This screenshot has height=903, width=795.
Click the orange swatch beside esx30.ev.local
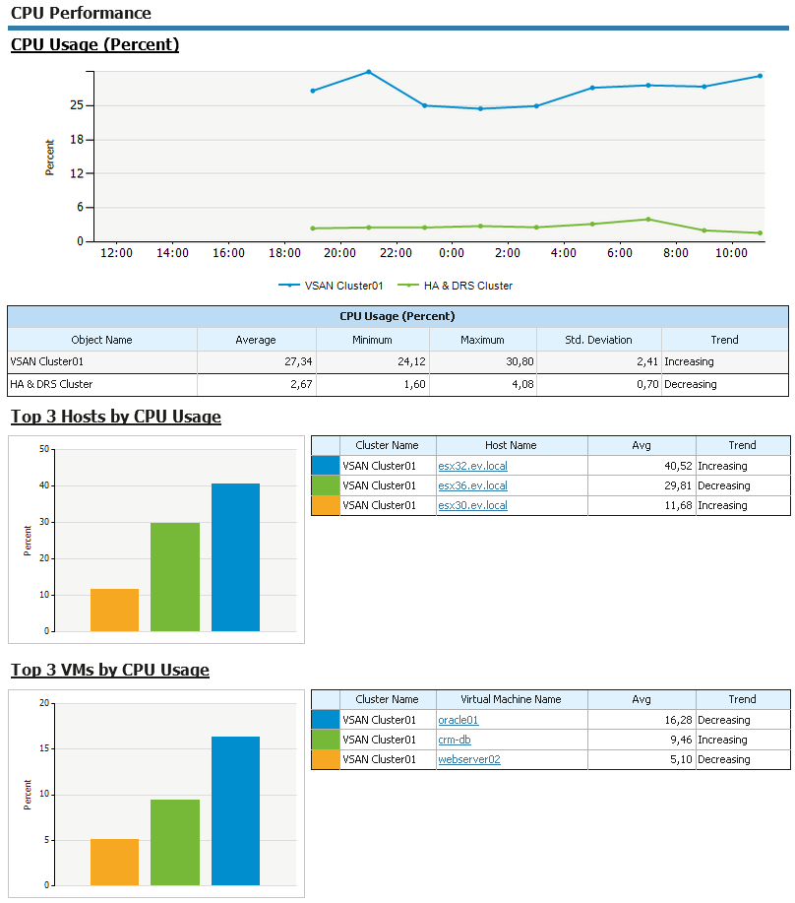325,505
